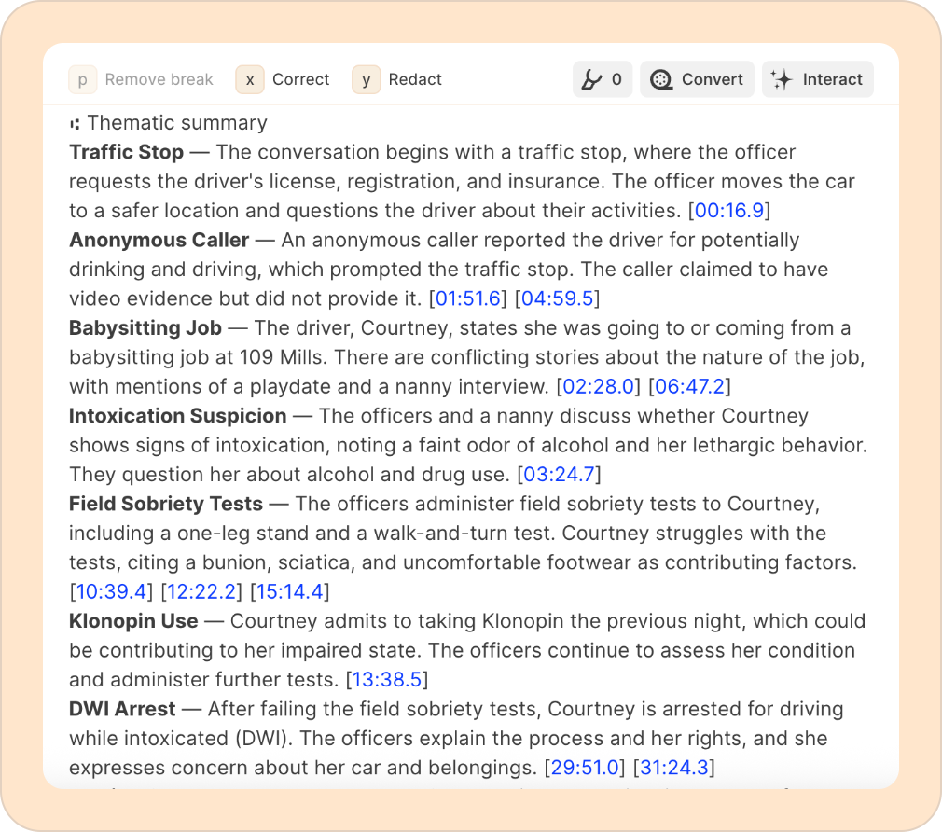Jump to timestamp 15:14.4
Image resolution: width=942 pixels, height=832 pixels.
pyautogui.click(x=290, y=591)
